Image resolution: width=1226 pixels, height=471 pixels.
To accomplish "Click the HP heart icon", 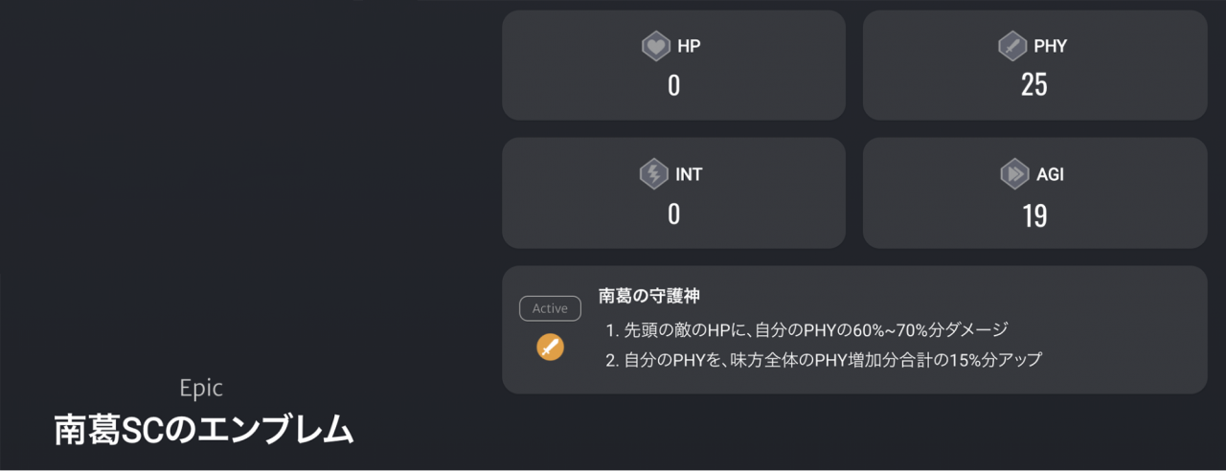I will 656,46.
